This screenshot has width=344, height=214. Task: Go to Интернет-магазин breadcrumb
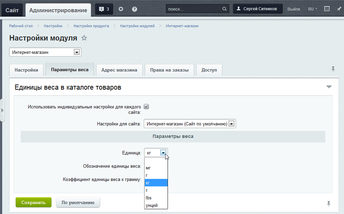(x=182, y=26)
